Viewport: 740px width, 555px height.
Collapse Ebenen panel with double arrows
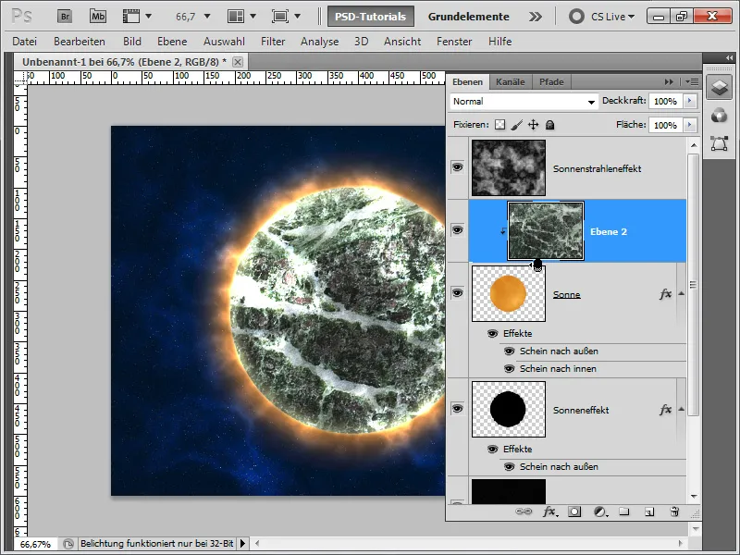tap(669, 81)
